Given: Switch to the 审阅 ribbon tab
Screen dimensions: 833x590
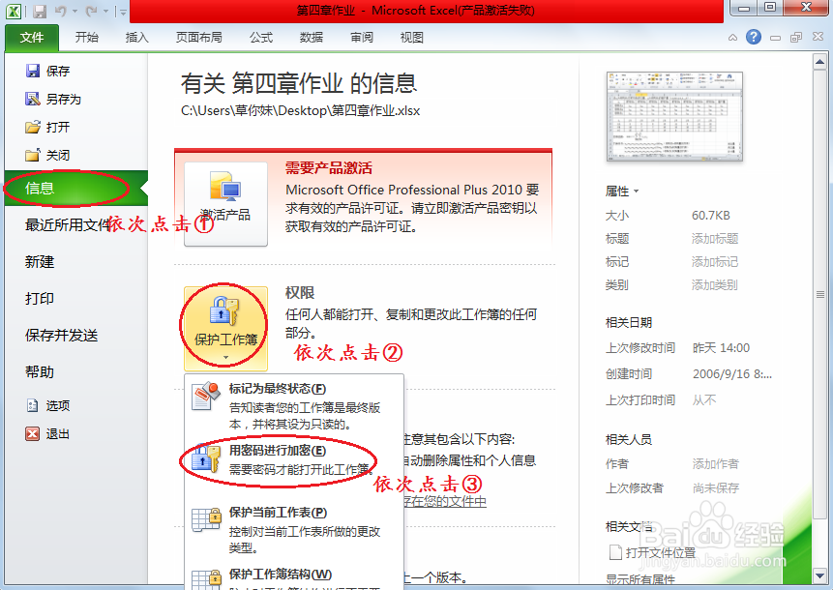Looking at the screenshot, I should click(x=361, y=38).
